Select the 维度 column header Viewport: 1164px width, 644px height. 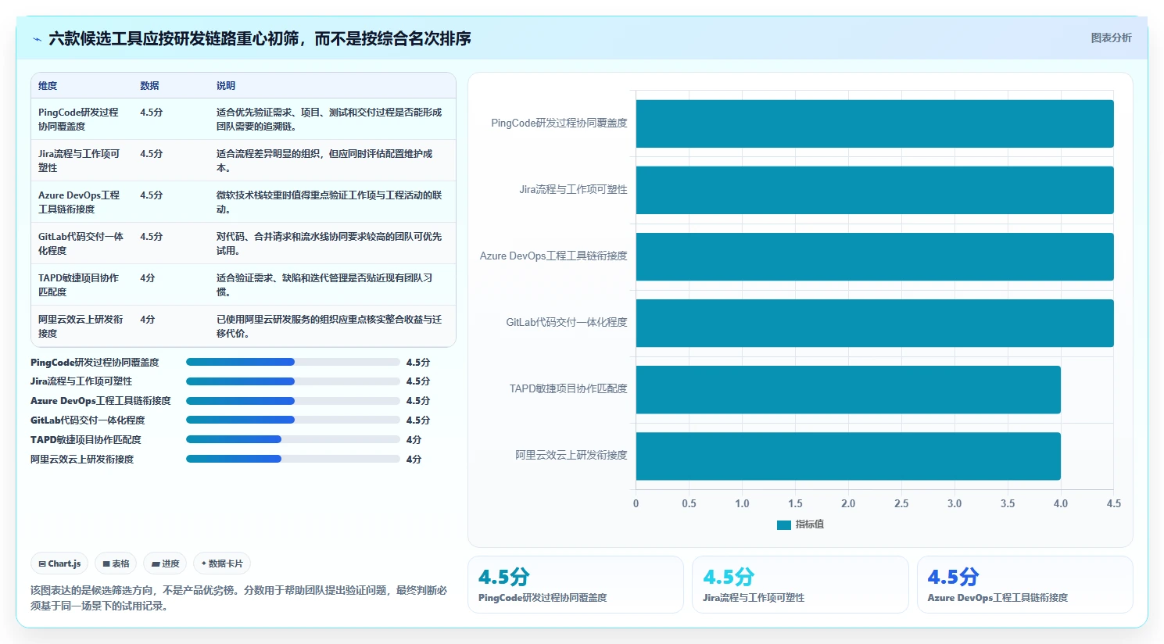(x=48, y=86)
